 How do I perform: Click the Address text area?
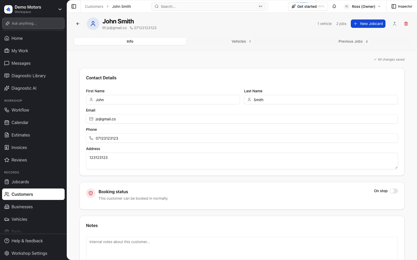(242, 161)
